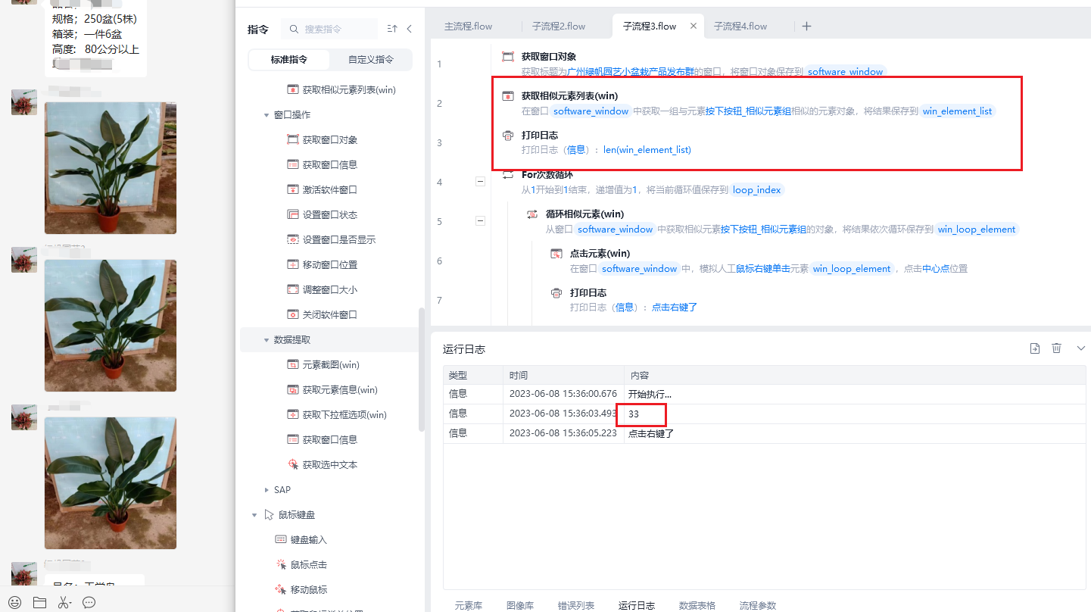Collapse the 鼠标键盘 group

coord(254,515)
